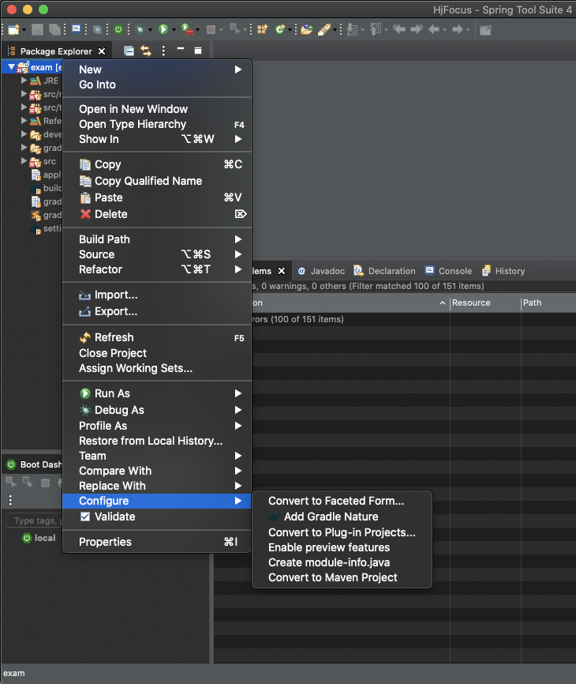The image size is (576, 684).
Task: Expand the deve... folder tree node
Action: (24, 134)
